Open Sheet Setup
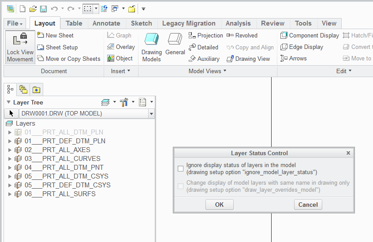Screen dimensions: 373x242 [x=57, y=47]
